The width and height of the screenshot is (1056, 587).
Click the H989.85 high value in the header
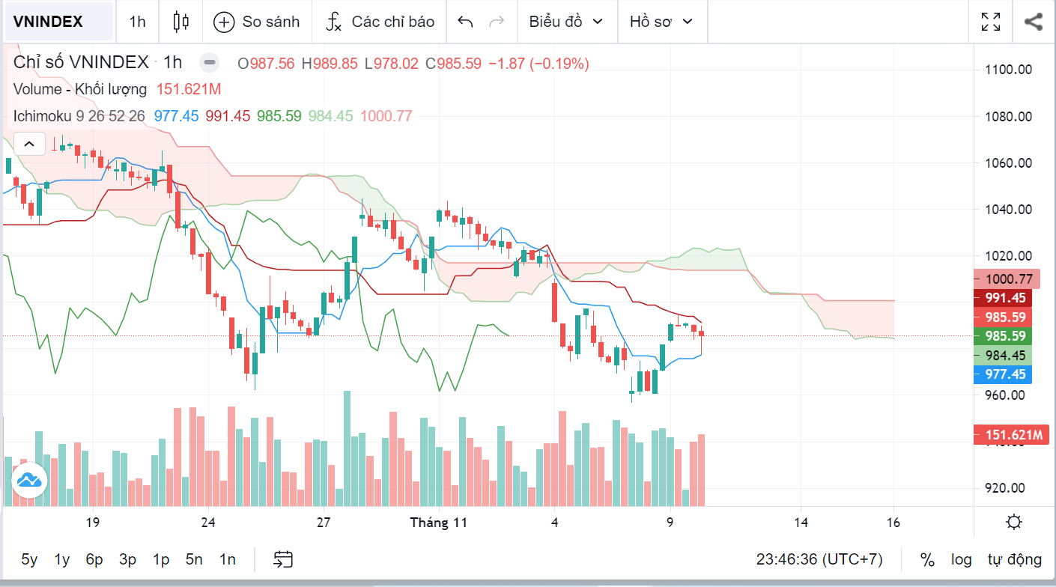pyautogui.click(x=330, y=64)
